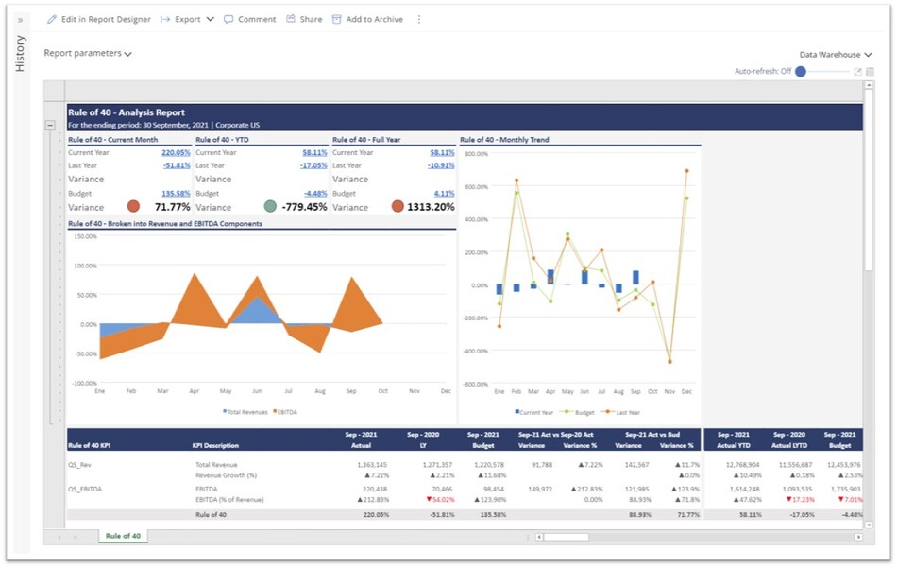Expand Report parameters section

point(88,54)
